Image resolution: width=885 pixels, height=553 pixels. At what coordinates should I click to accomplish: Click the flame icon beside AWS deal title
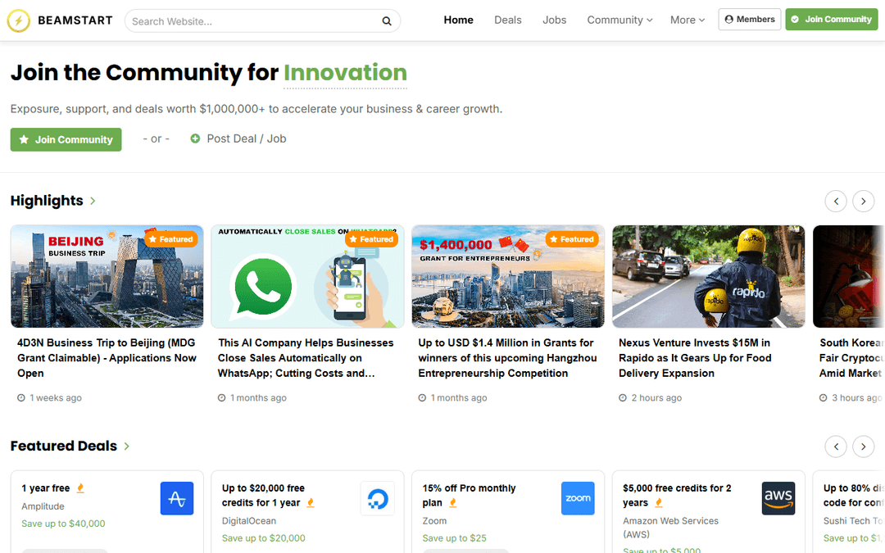pos(658,503)
